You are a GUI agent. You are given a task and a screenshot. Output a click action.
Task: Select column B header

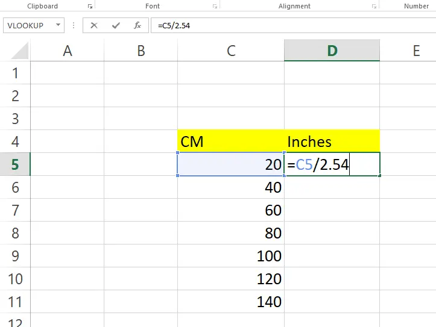point(141,51)
